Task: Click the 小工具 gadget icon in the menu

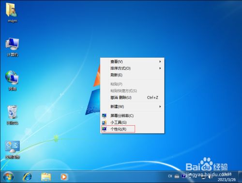Action: 104,122
